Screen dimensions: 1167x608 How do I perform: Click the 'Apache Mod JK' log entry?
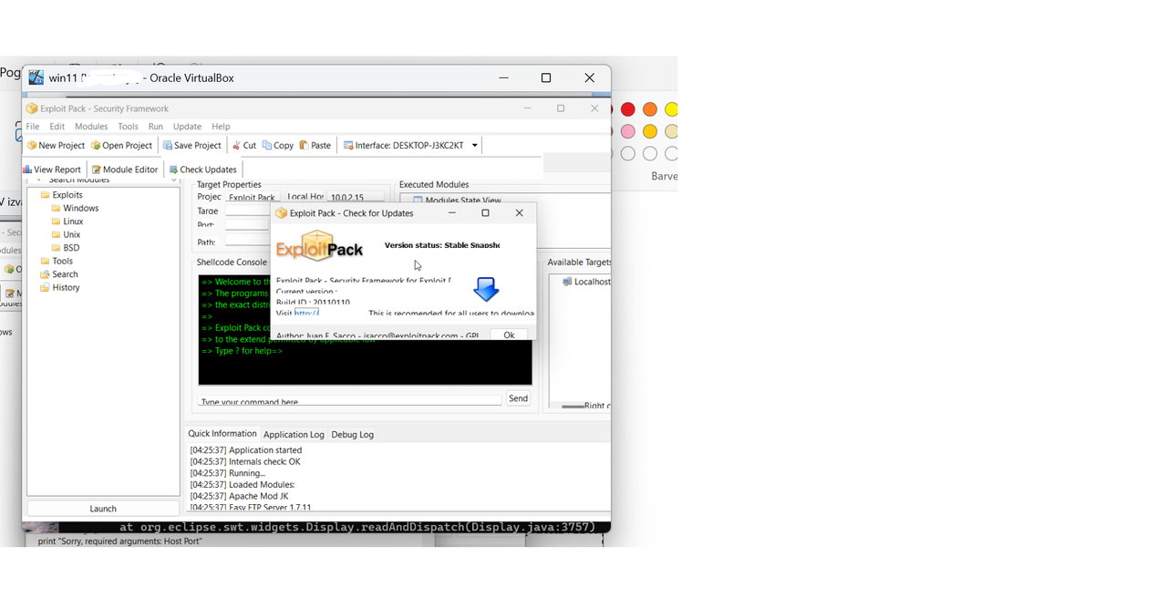(x=239, y=497)
